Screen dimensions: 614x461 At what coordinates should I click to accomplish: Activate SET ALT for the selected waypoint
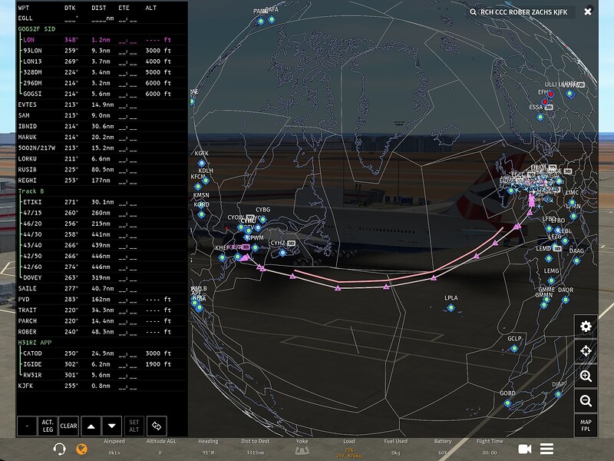[135, 424]
